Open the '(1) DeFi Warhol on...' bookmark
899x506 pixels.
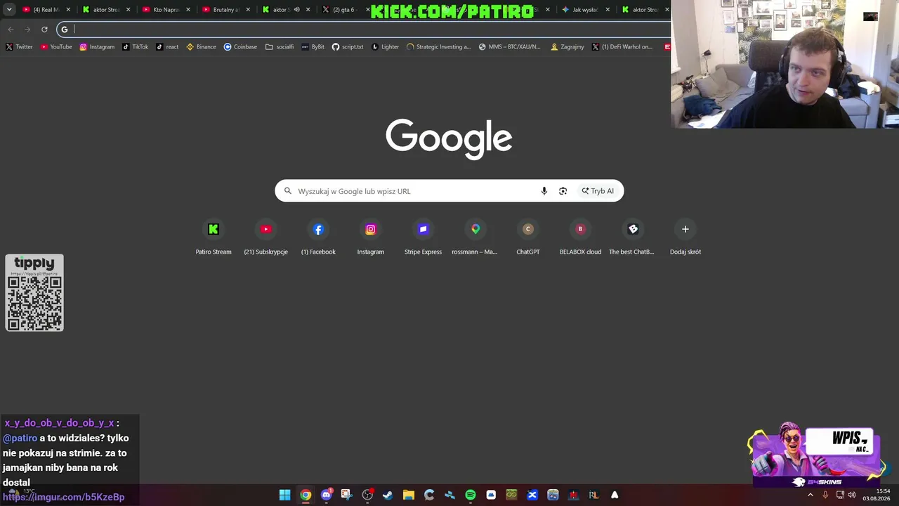(x=622, y=47)
